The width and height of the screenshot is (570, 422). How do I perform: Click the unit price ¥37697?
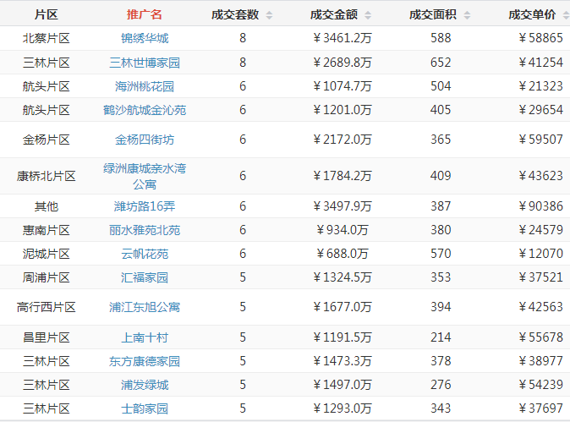541,408
